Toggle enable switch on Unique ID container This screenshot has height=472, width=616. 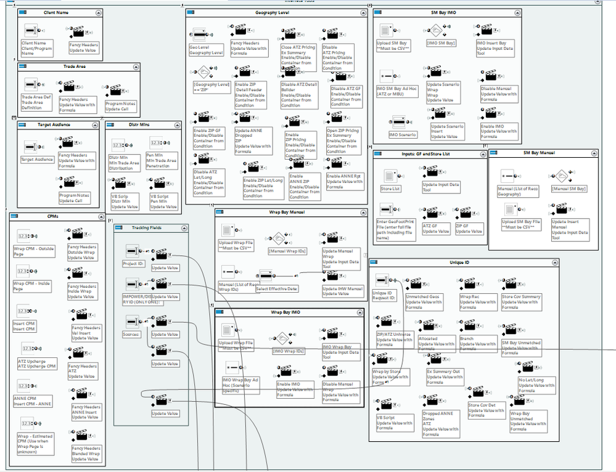pyautogui.click(x=374, y=262)
